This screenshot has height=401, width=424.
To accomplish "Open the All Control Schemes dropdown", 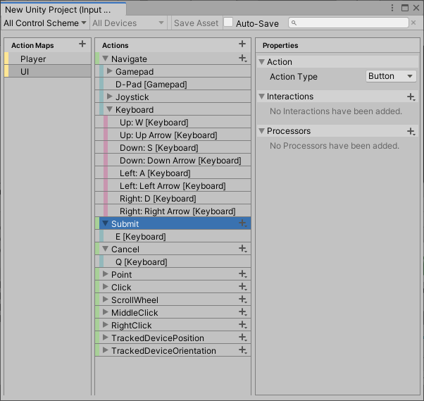I will pos(45,23).
